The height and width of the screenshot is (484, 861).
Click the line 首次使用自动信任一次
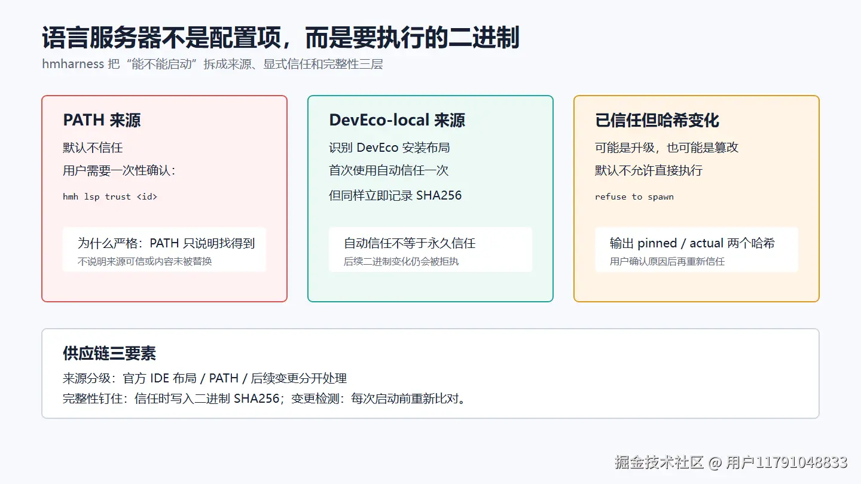389,171
